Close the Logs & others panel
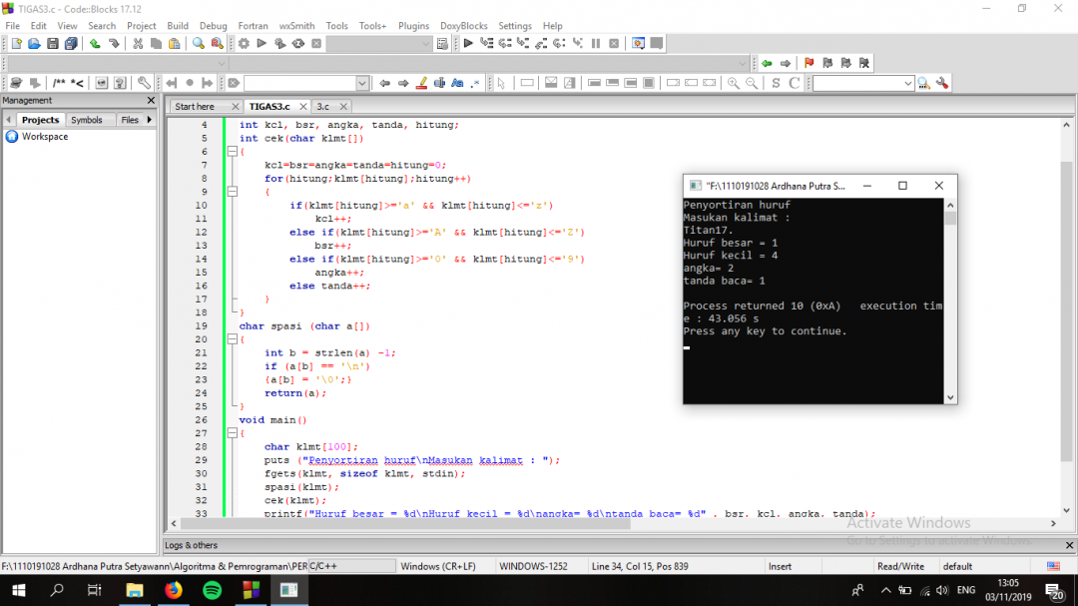Image resolution: width=1078 pixels, height=606 pixels. click(1069, 545)
